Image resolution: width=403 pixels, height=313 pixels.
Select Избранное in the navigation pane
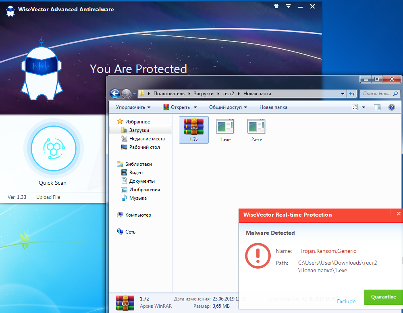(134, 121)
